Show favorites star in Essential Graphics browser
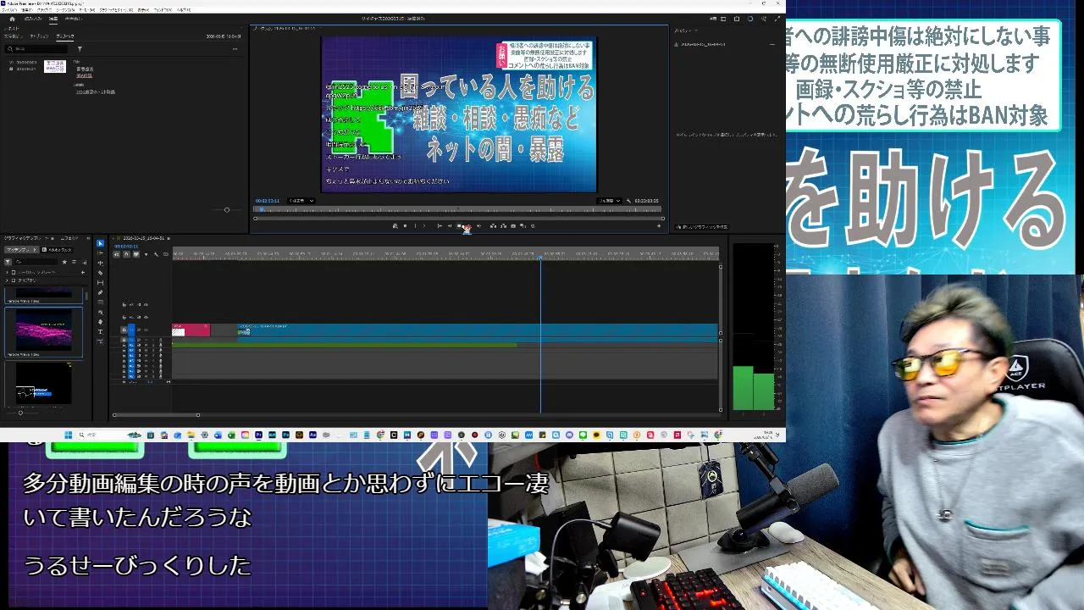The image size is (1084, 610). pos(64,262)
